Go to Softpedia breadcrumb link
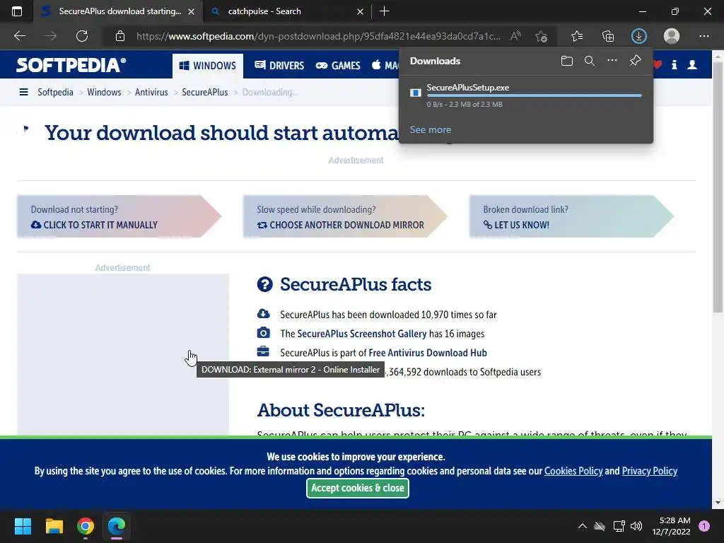This screenshot has height=543, width=724. pos(55,92)
